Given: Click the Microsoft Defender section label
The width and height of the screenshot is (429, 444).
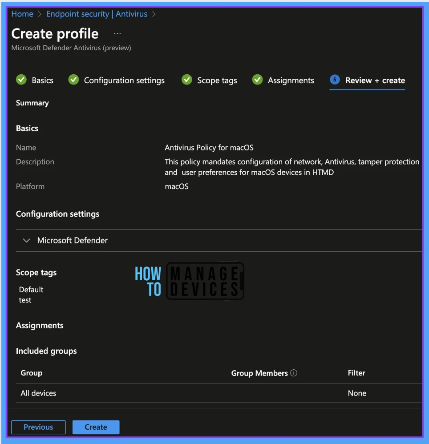Looking at the screenshot, I should pyautogui.click(x=72, y=240).
